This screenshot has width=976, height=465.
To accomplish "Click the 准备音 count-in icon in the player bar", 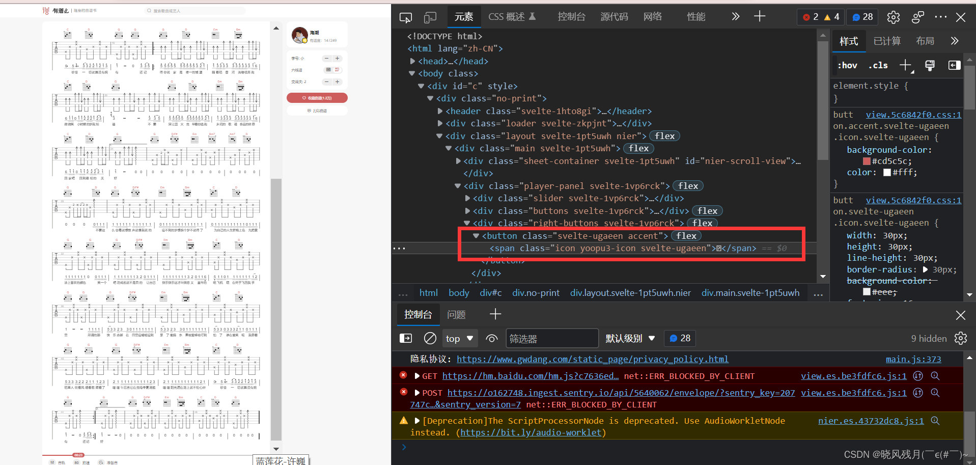I will coord(101,462).
